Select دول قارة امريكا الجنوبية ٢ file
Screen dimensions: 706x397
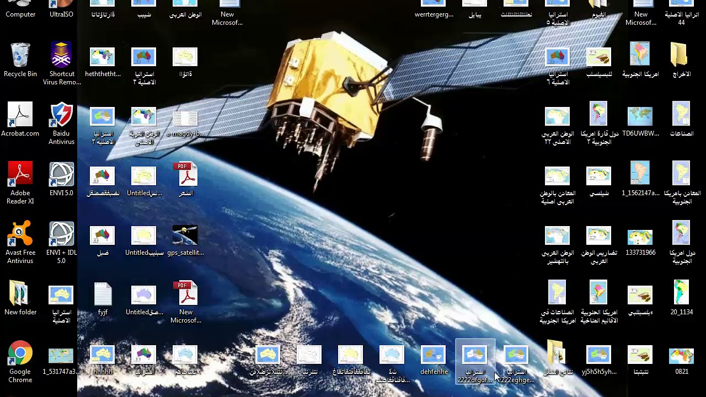(x=599, y=124)
